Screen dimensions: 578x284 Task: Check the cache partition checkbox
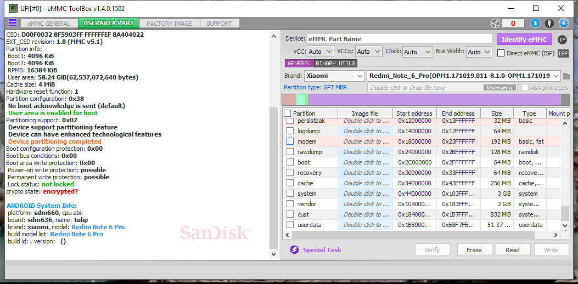coord(290,183)
